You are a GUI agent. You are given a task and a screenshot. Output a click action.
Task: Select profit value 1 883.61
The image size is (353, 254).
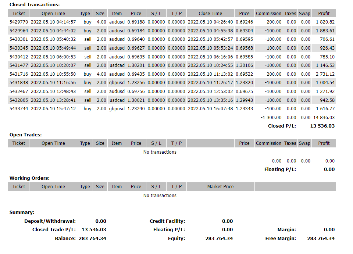tap(325, 31)
